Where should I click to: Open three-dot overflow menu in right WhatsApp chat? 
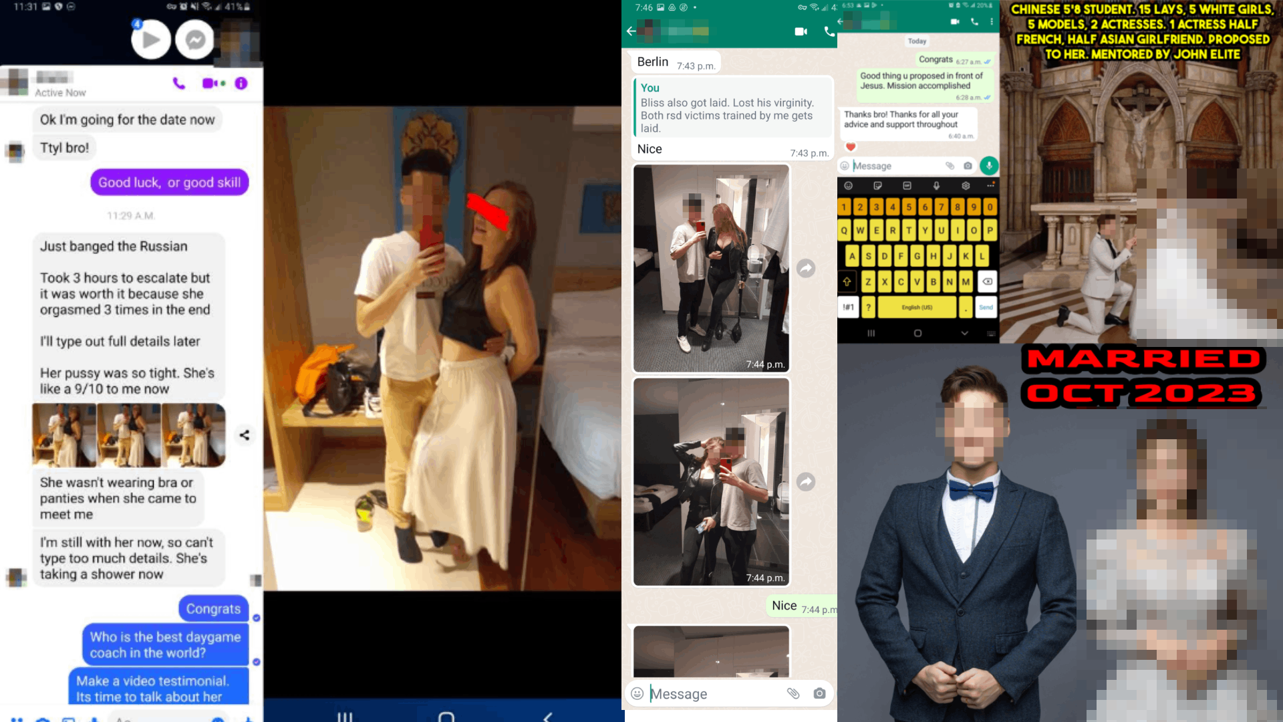pyautogui.click(x=992, y=22)
